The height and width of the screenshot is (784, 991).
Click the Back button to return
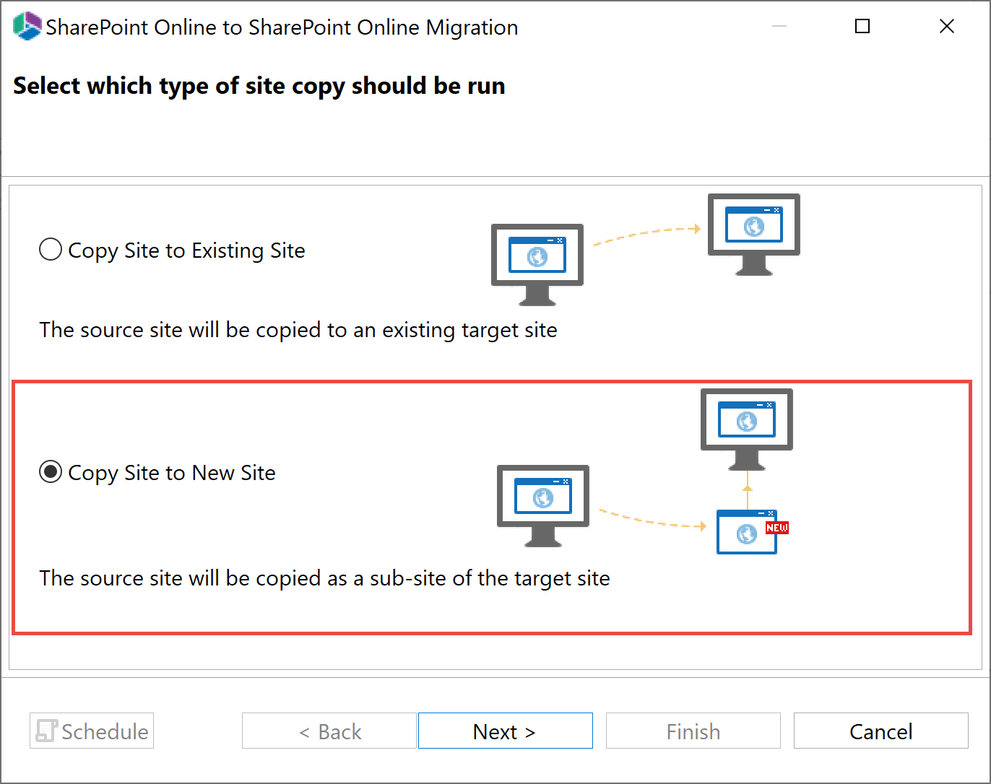[x=329, y=731]
